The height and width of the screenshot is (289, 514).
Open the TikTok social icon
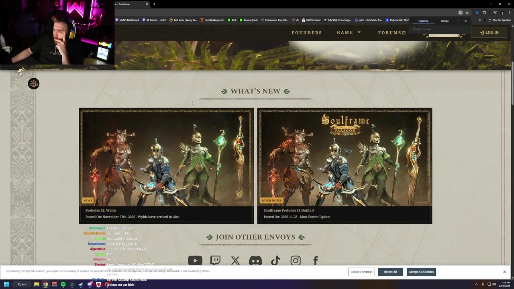(275, 261)
